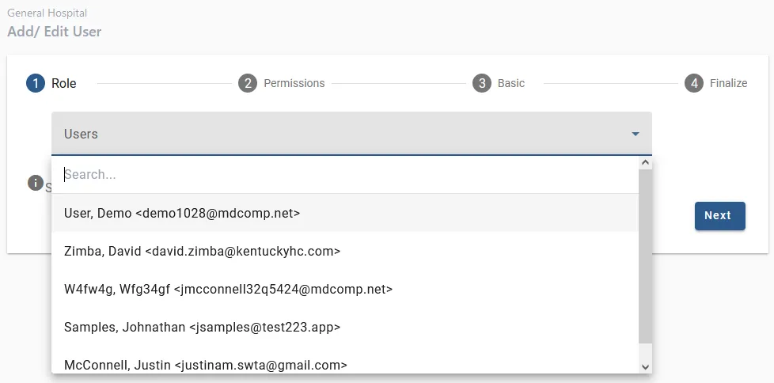Click the info icon beside the dropdown
The image size is (774, 383).
click(36, 184)
